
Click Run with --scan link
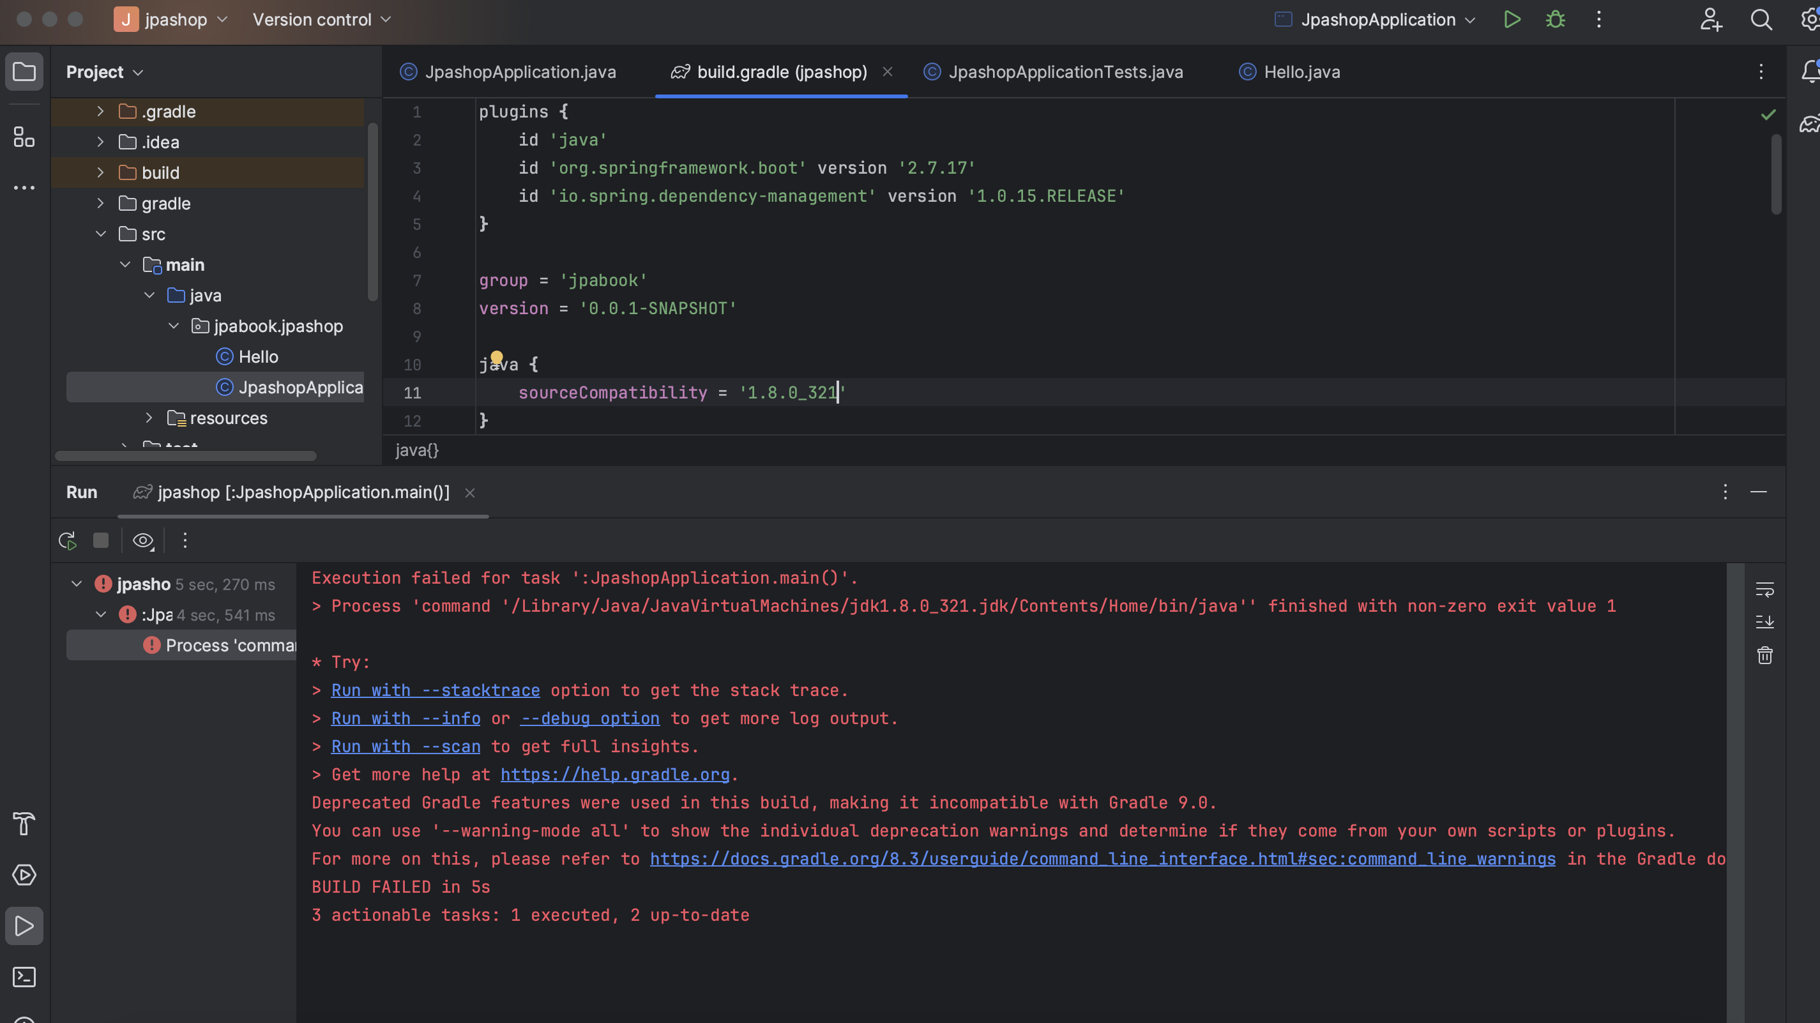(x=406, y=746)
